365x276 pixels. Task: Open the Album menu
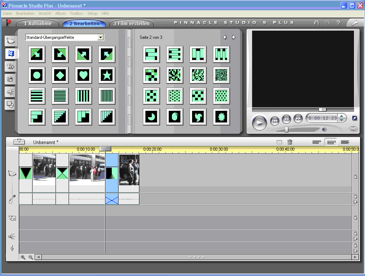pos(60,13)
